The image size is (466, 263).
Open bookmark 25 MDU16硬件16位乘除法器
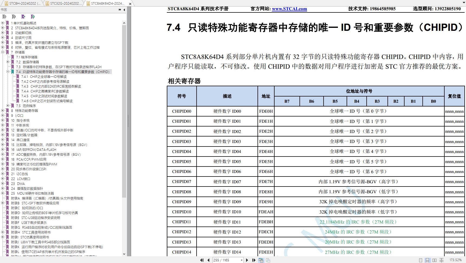(32, 193)
